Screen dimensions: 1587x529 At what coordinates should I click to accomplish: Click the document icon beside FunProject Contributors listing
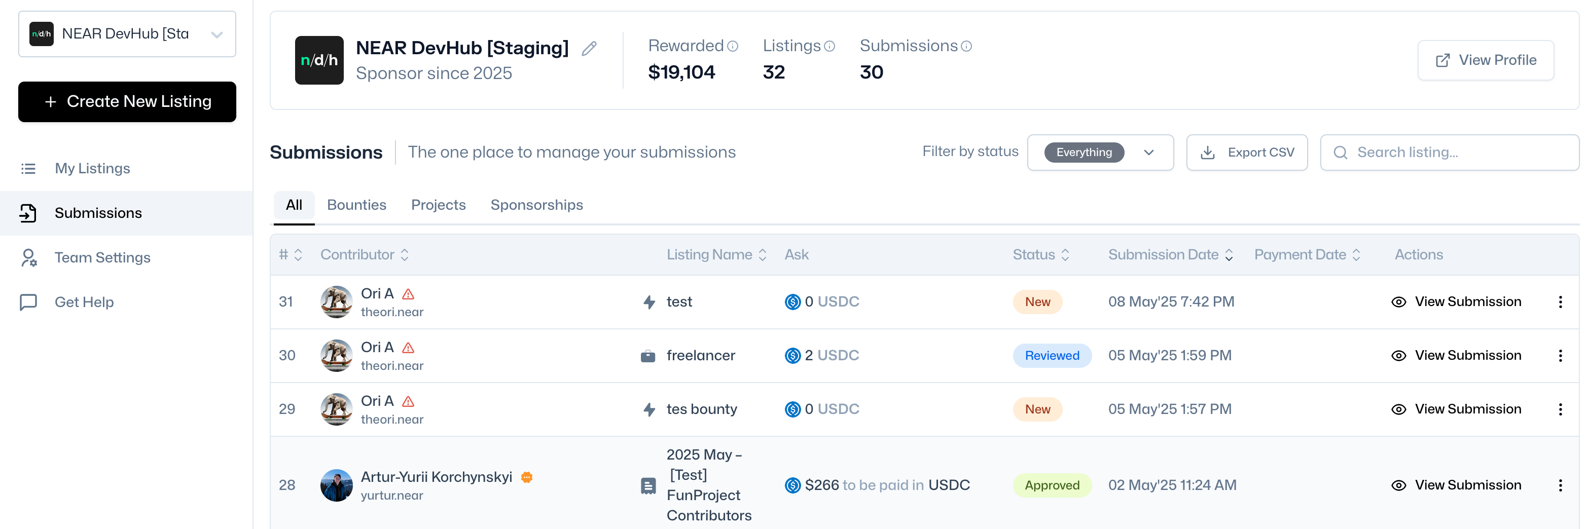(647, 485)
